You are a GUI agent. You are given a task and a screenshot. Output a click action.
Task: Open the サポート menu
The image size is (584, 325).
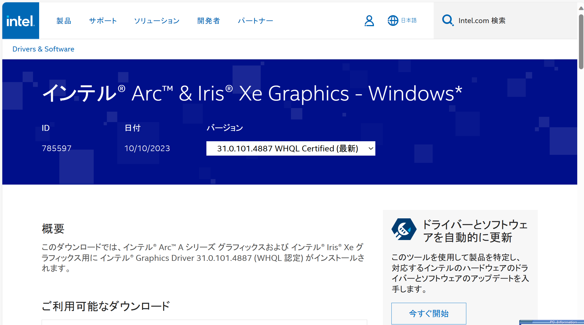click(x=103, y=21)
